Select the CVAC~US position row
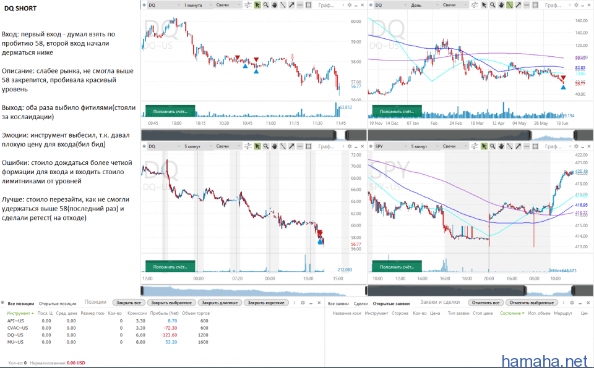594x368 pixels. 108,328
